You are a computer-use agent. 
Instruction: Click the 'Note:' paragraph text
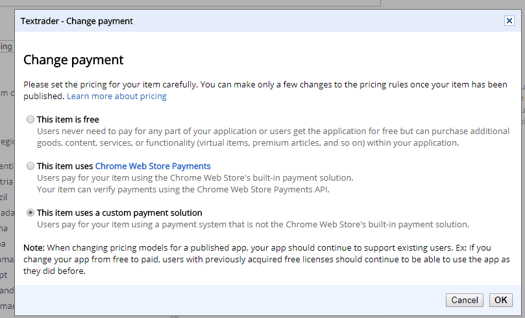click(x=267, y=259)
